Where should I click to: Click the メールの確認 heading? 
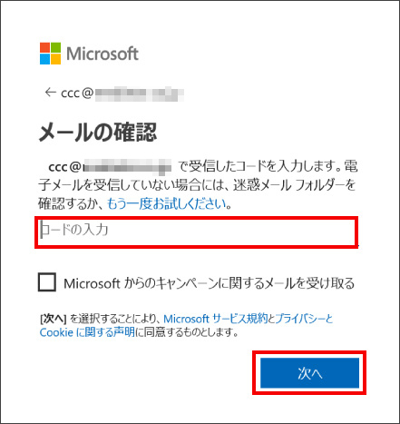pyautogui.click(x=98, y=133)
